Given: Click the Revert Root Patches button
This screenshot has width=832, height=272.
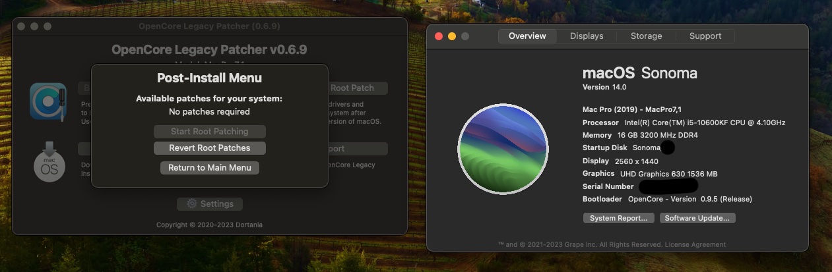Looking at the screenshot, I should pyautogui.click(x=210, y=148).
